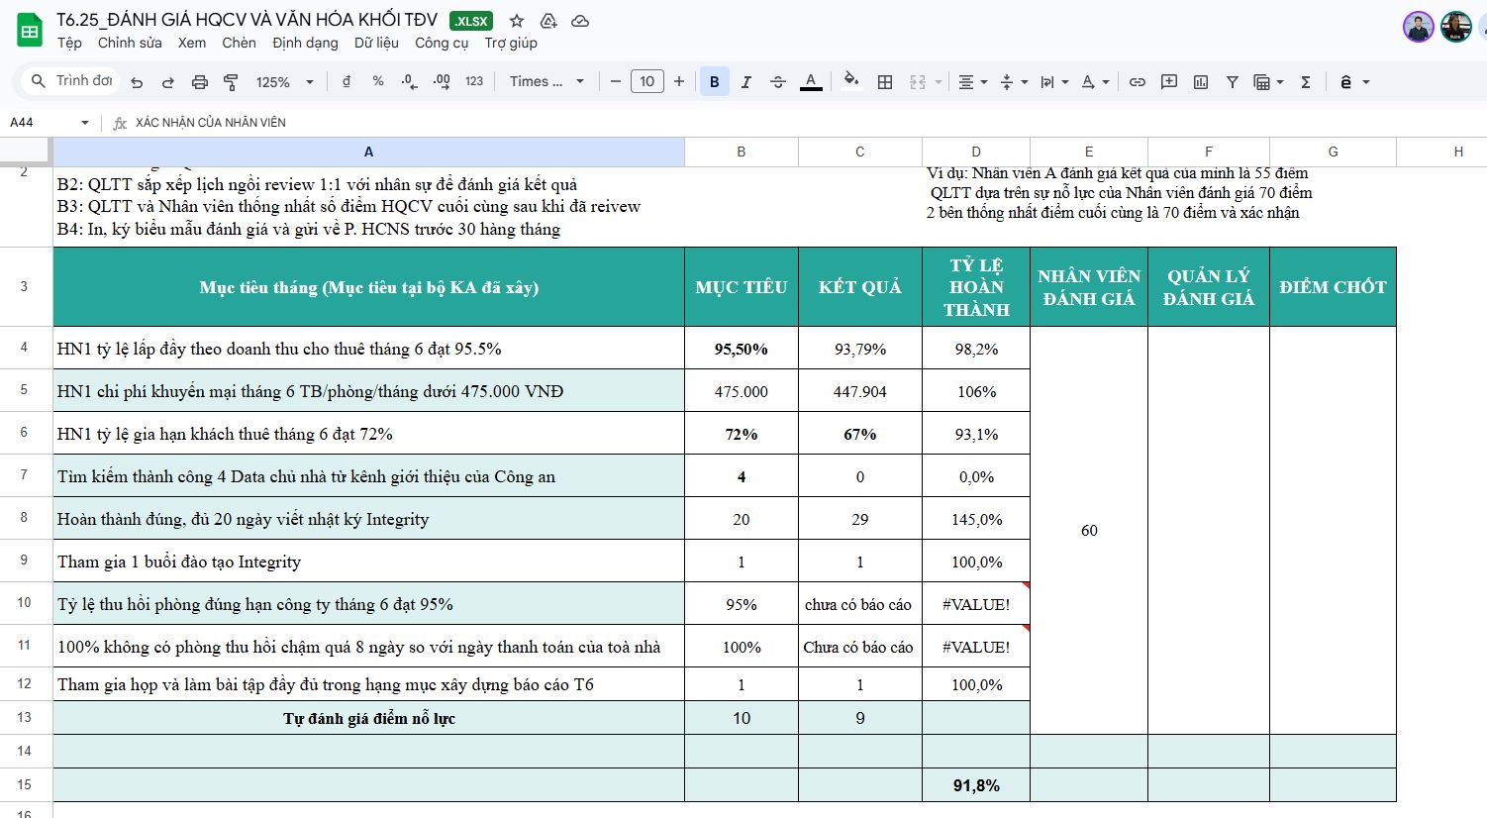
Task: Open the functions sigma icon
Action: click(x=1306, y=82)
